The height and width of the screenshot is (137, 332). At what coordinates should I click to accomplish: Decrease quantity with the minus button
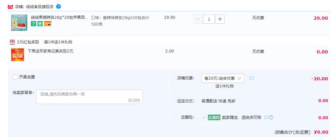[x=198, y=19]
